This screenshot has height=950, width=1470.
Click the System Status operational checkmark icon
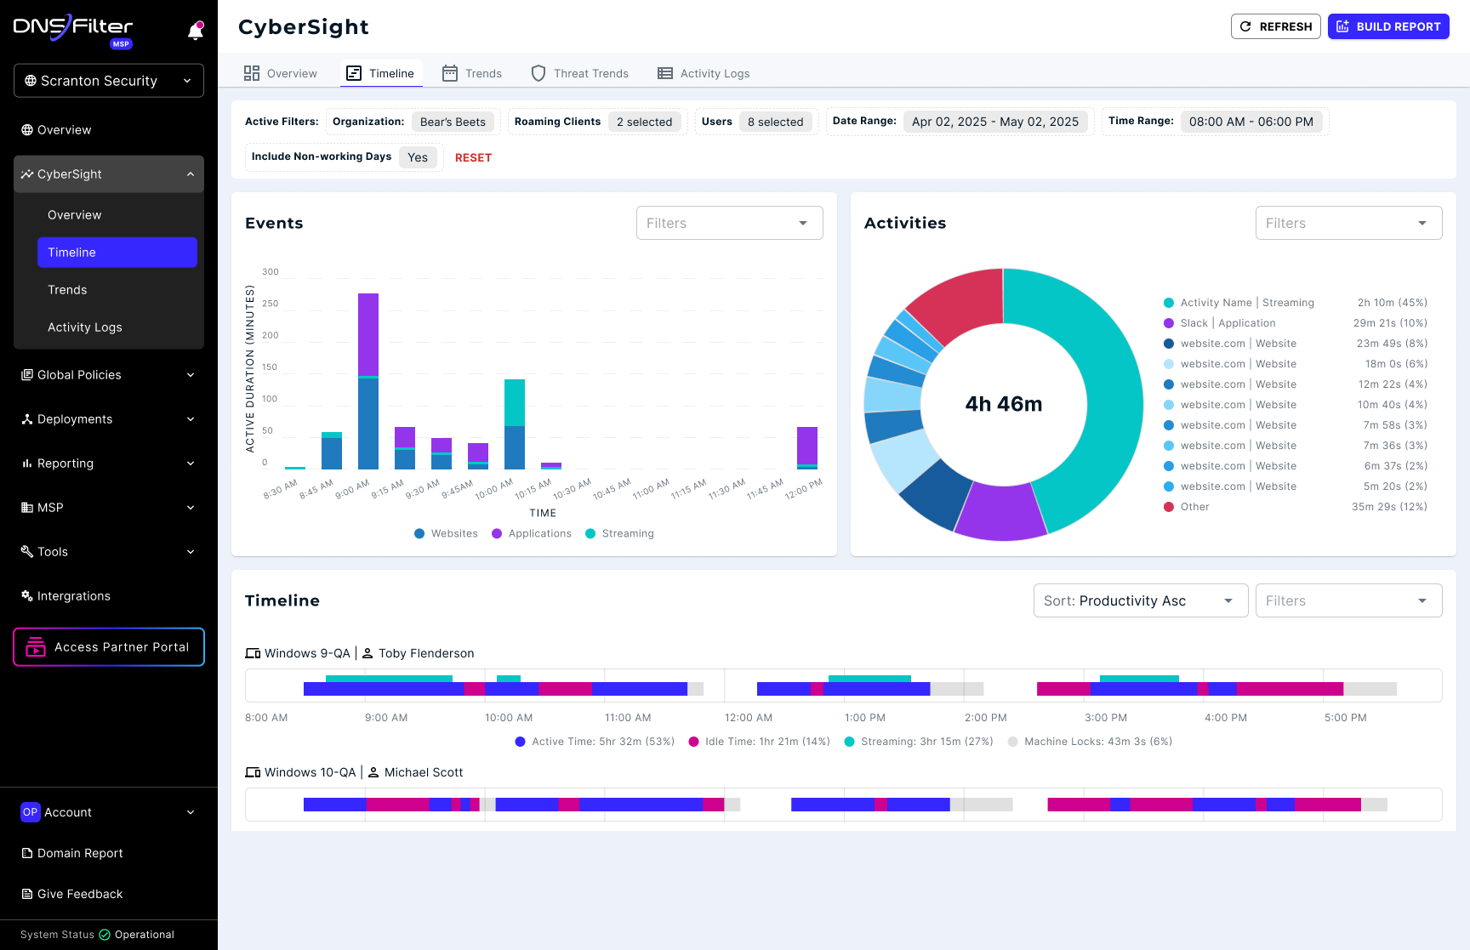pos(105,935)
